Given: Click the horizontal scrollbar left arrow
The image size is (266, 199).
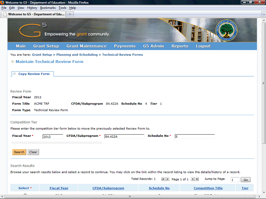Looking at the screenshot, I should click(x=2, y=197).
